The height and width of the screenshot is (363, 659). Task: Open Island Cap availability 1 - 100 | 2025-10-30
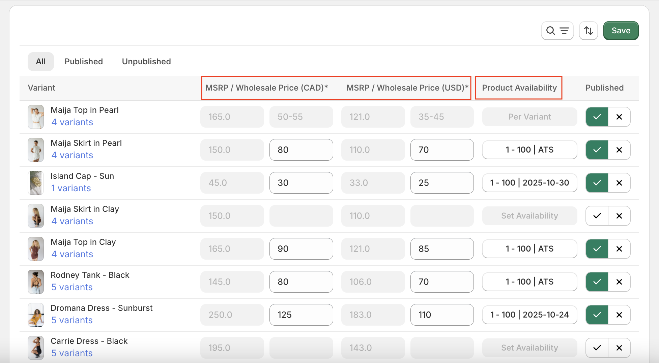click(x=529, y=183)
